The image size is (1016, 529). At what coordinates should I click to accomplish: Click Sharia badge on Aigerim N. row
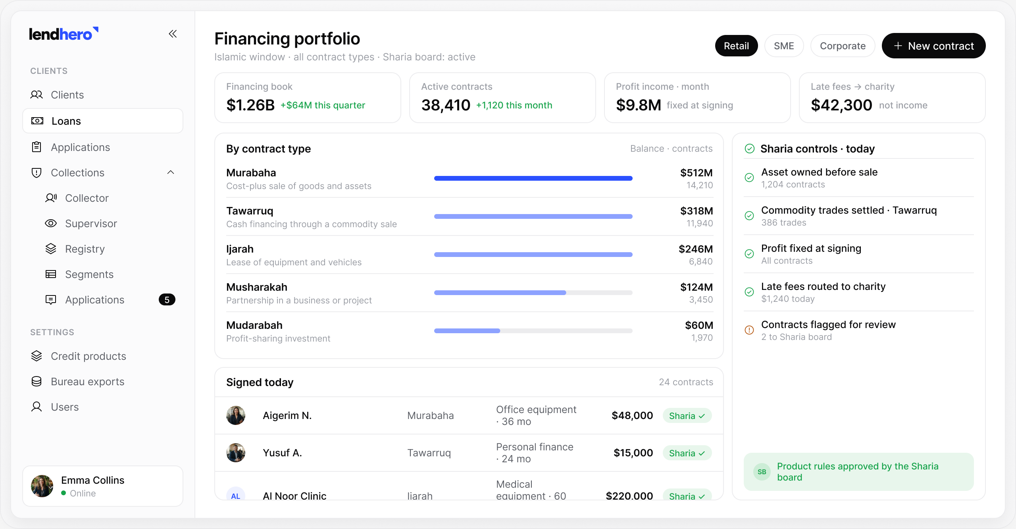687,415
